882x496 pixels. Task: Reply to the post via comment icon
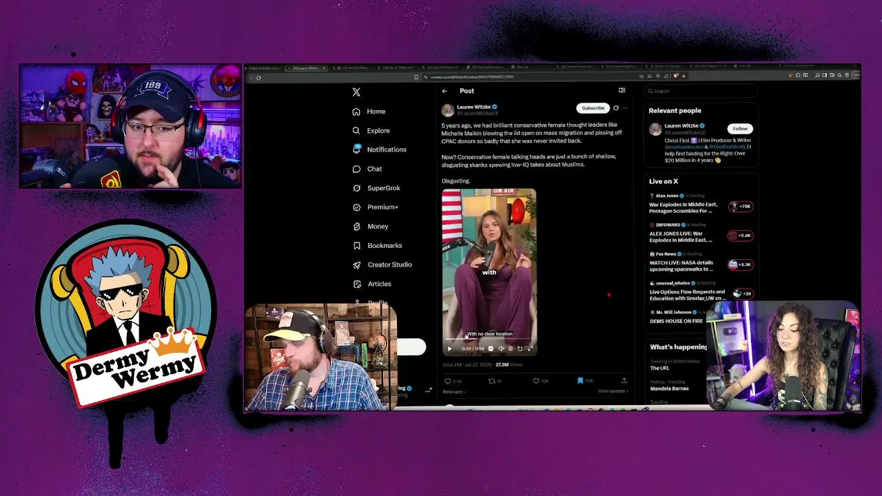pyautogui.click(x=448, y=381)
